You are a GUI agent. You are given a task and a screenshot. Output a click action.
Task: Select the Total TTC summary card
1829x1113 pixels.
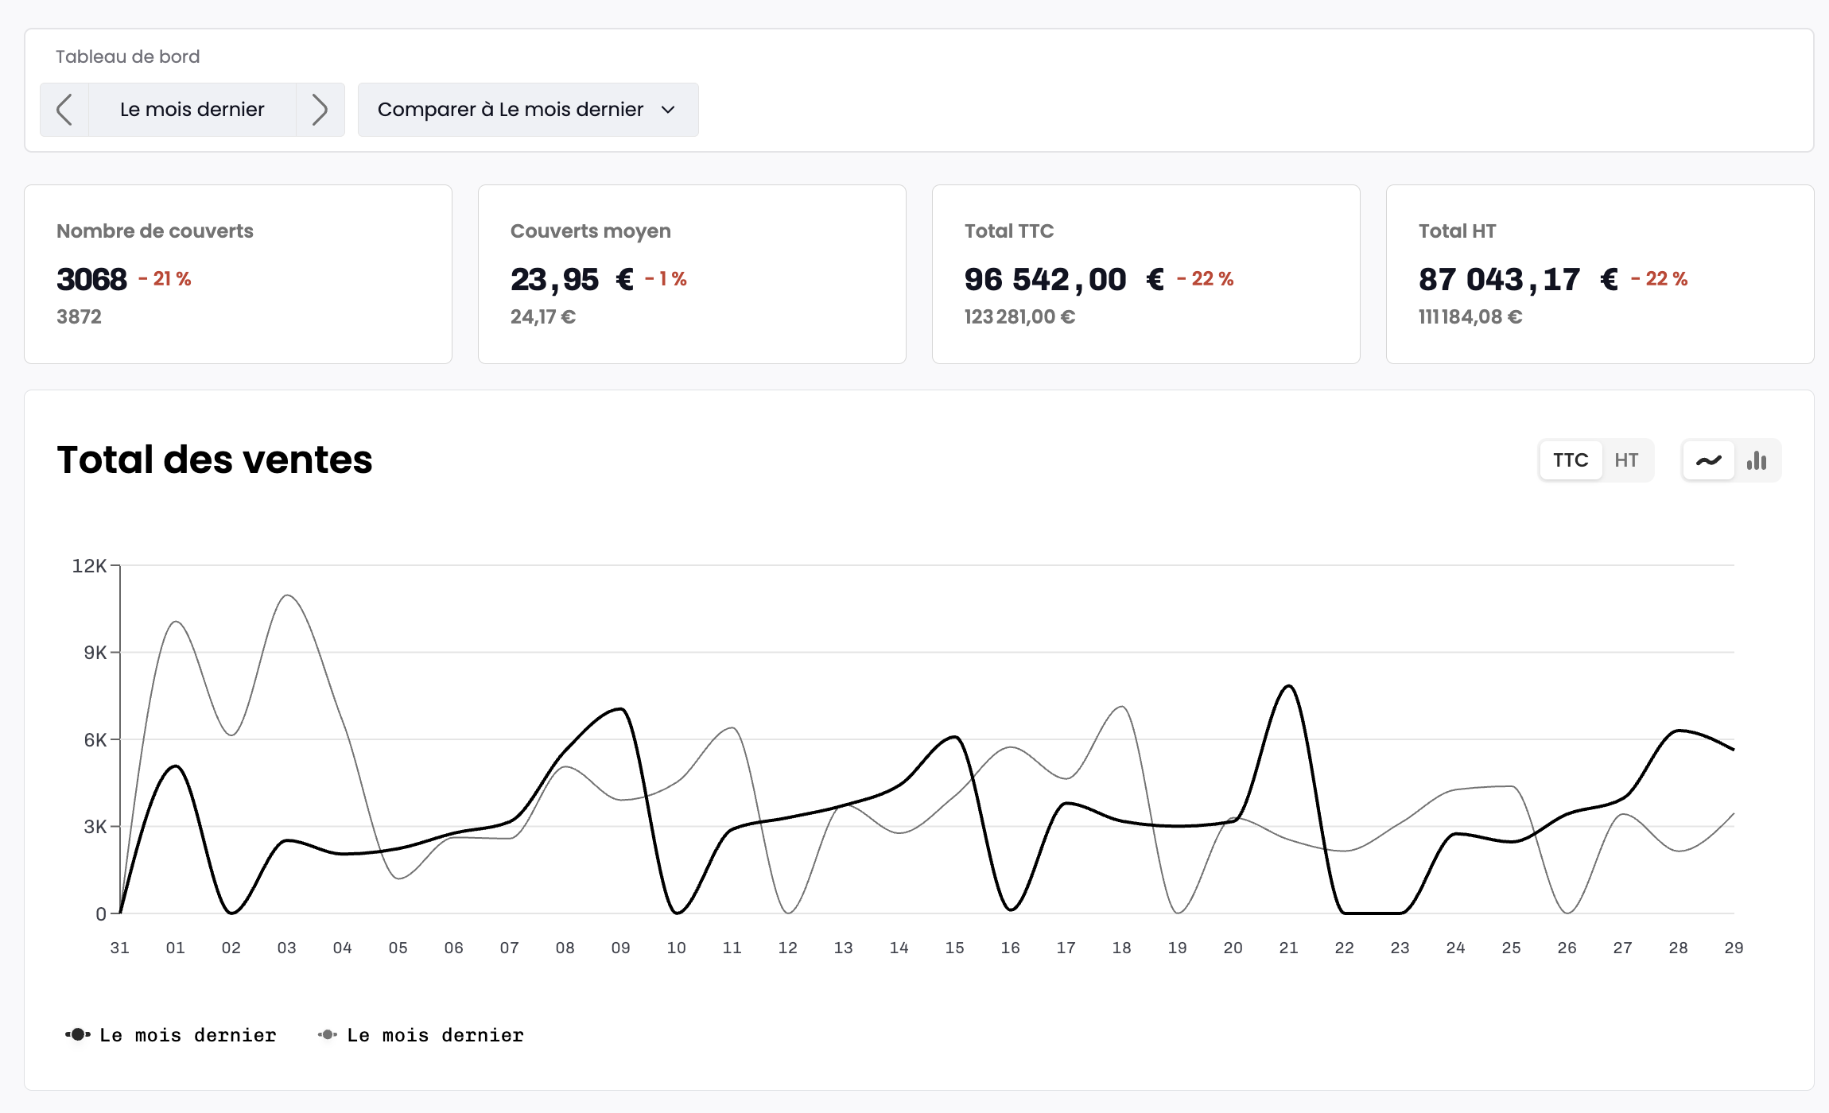[x=1146, y=274]
